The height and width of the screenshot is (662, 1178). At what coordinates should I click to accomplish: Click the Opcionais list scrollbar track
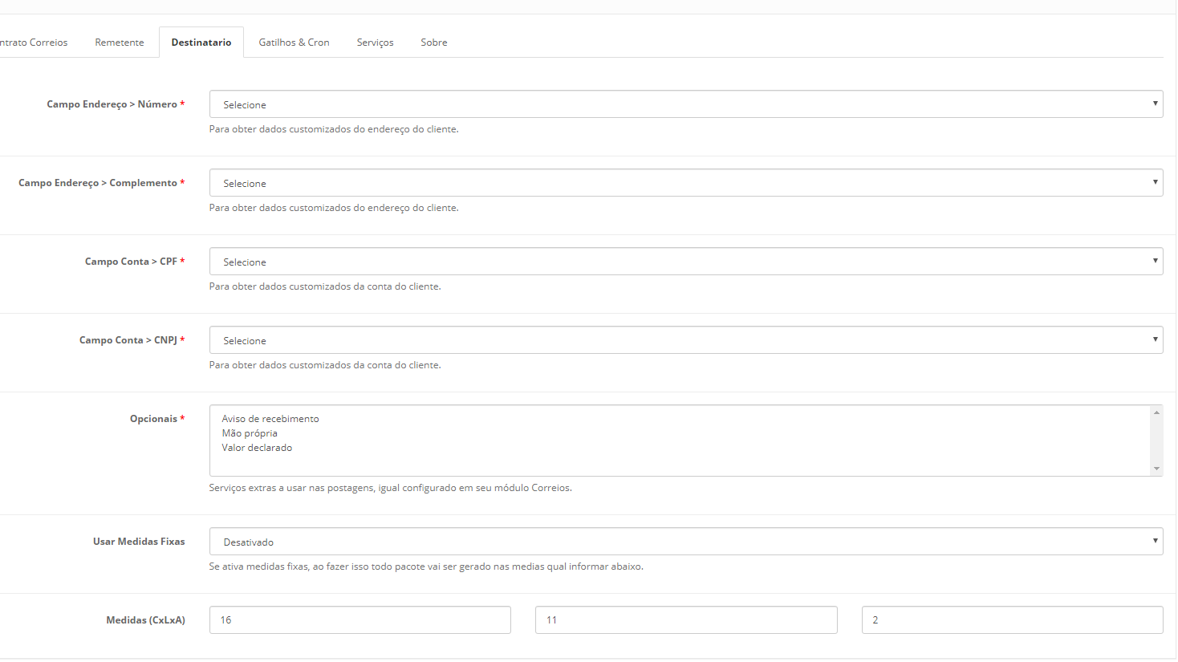[x=1156, y=441]
